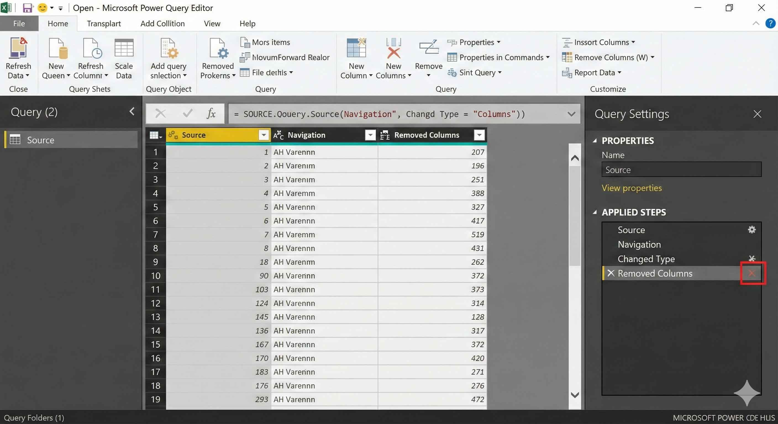Click the save icon in title bar
This screenshot has height=424, width=778.
[x=27, y=8]
